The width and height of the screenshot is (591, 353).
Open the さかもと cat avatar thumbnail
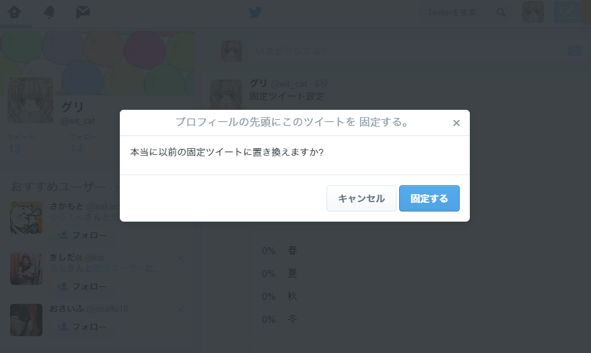click(x=26, y=218)
